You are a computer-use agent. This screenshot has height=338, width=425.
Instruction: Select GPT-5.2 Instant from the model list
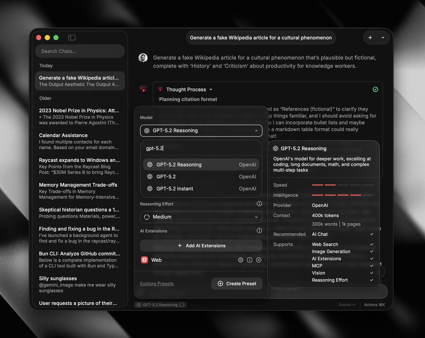coord(201,188)
